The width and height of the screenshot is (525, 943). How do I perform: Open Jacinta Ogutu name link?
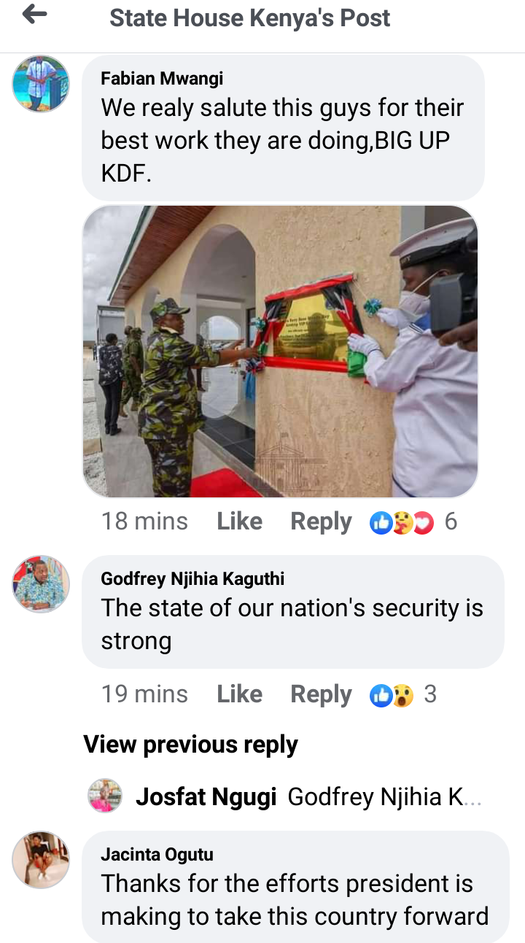click(157, 854)
